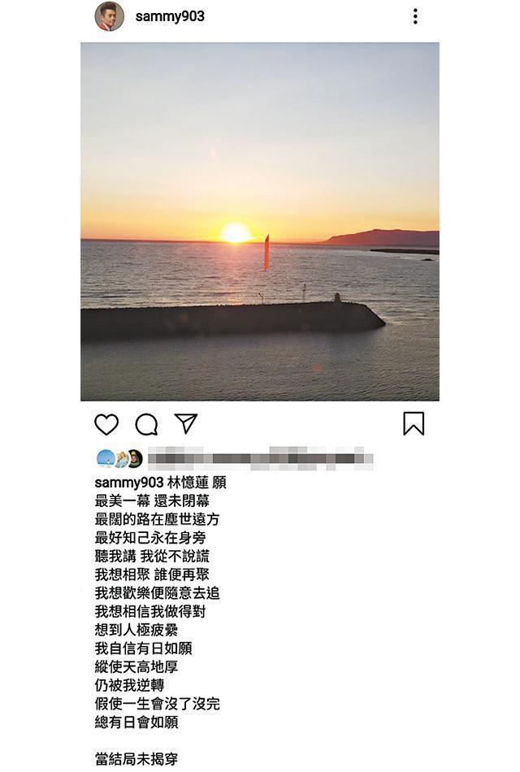Open comments via the speech bubble icon
The height and width of the screenshot is (772, 520).
point(146,424)
